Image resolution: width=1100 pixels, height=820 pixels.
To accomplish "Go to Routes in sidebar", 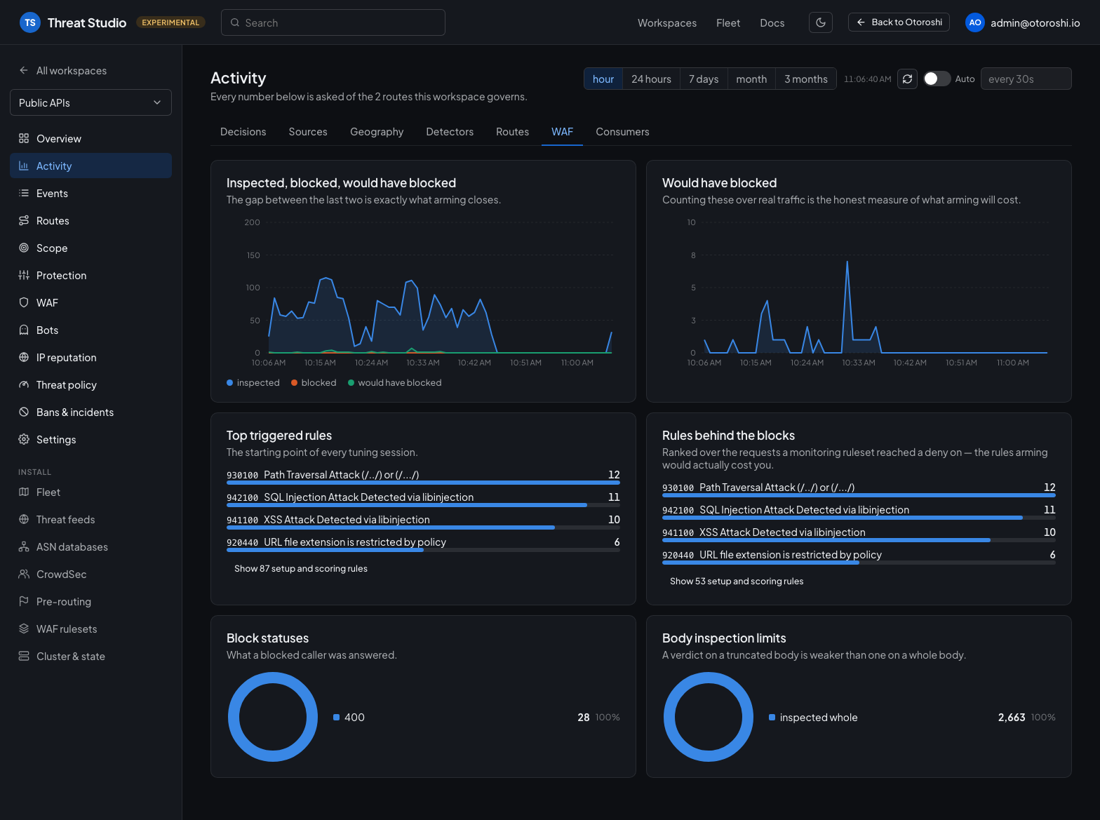I will [x=90, y=220].
